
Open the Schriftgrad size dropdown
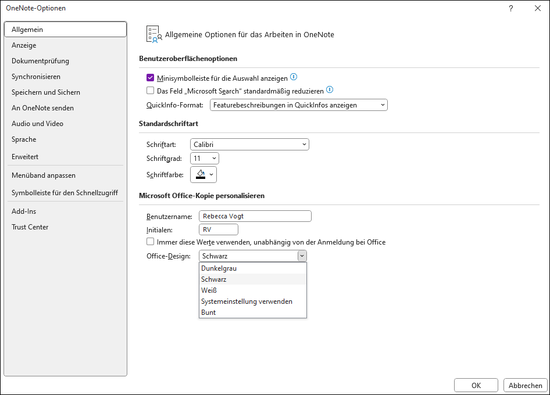[x=205, y=159]
